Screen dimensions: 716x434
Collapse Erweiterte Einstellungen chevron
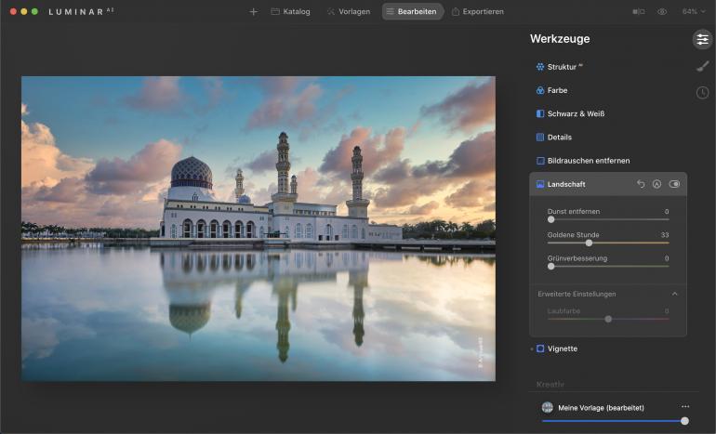point(674,294)
